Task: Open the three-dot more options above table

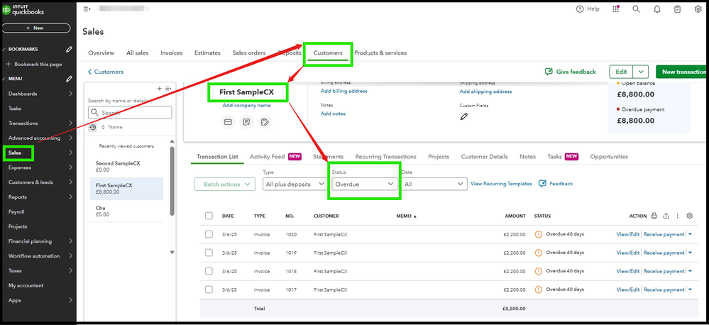Action: (x=678, y=216)
